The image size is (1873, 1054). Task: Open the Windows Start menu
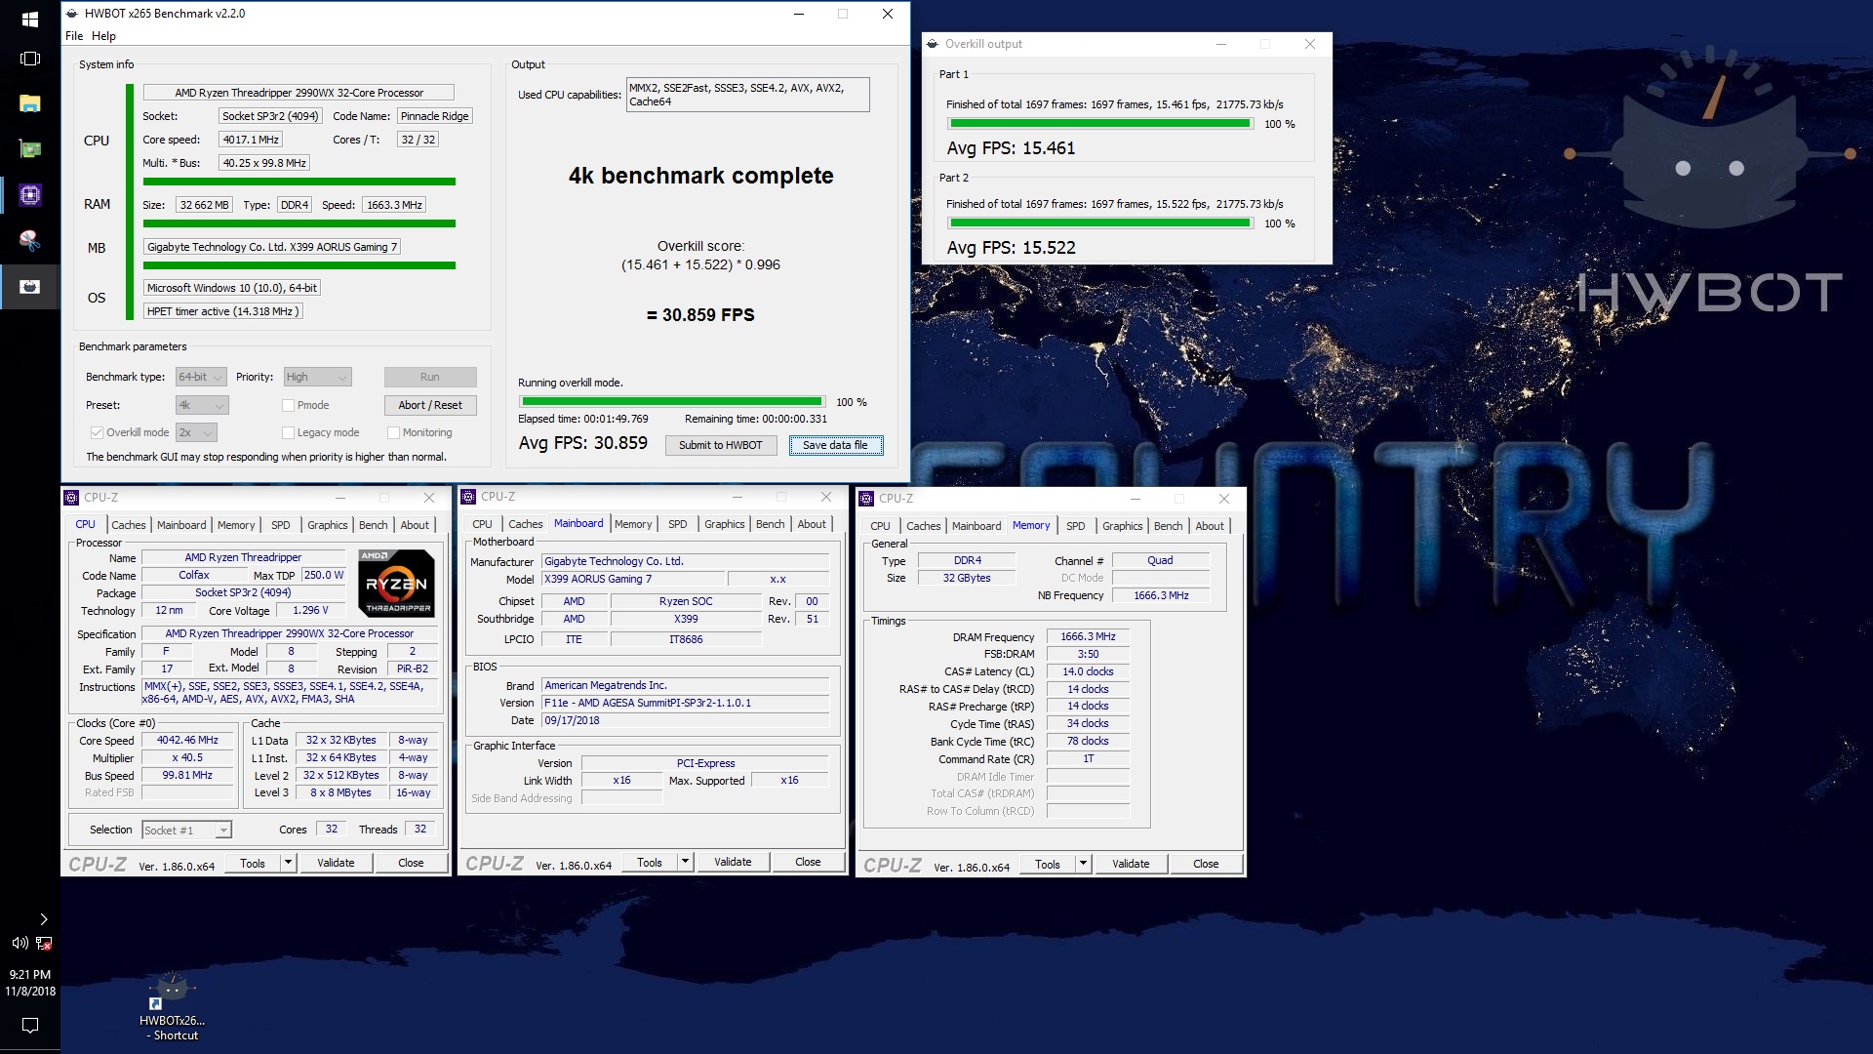click(29, 19)
